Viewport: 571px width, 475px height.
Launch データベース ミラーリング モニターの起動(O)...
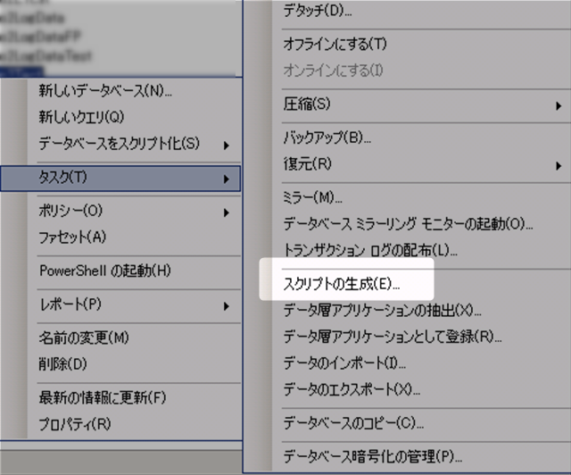click(x=408, y=224)
